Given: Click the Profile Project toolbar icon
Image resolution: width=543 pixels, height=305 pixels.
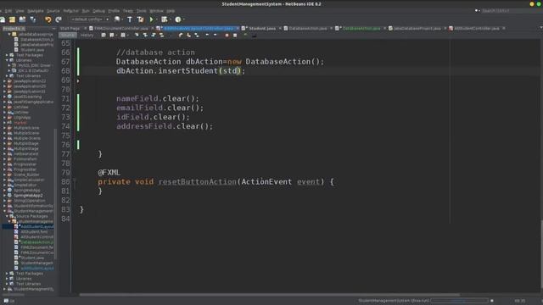Looking at the screenshot, I should coord(178,19).
